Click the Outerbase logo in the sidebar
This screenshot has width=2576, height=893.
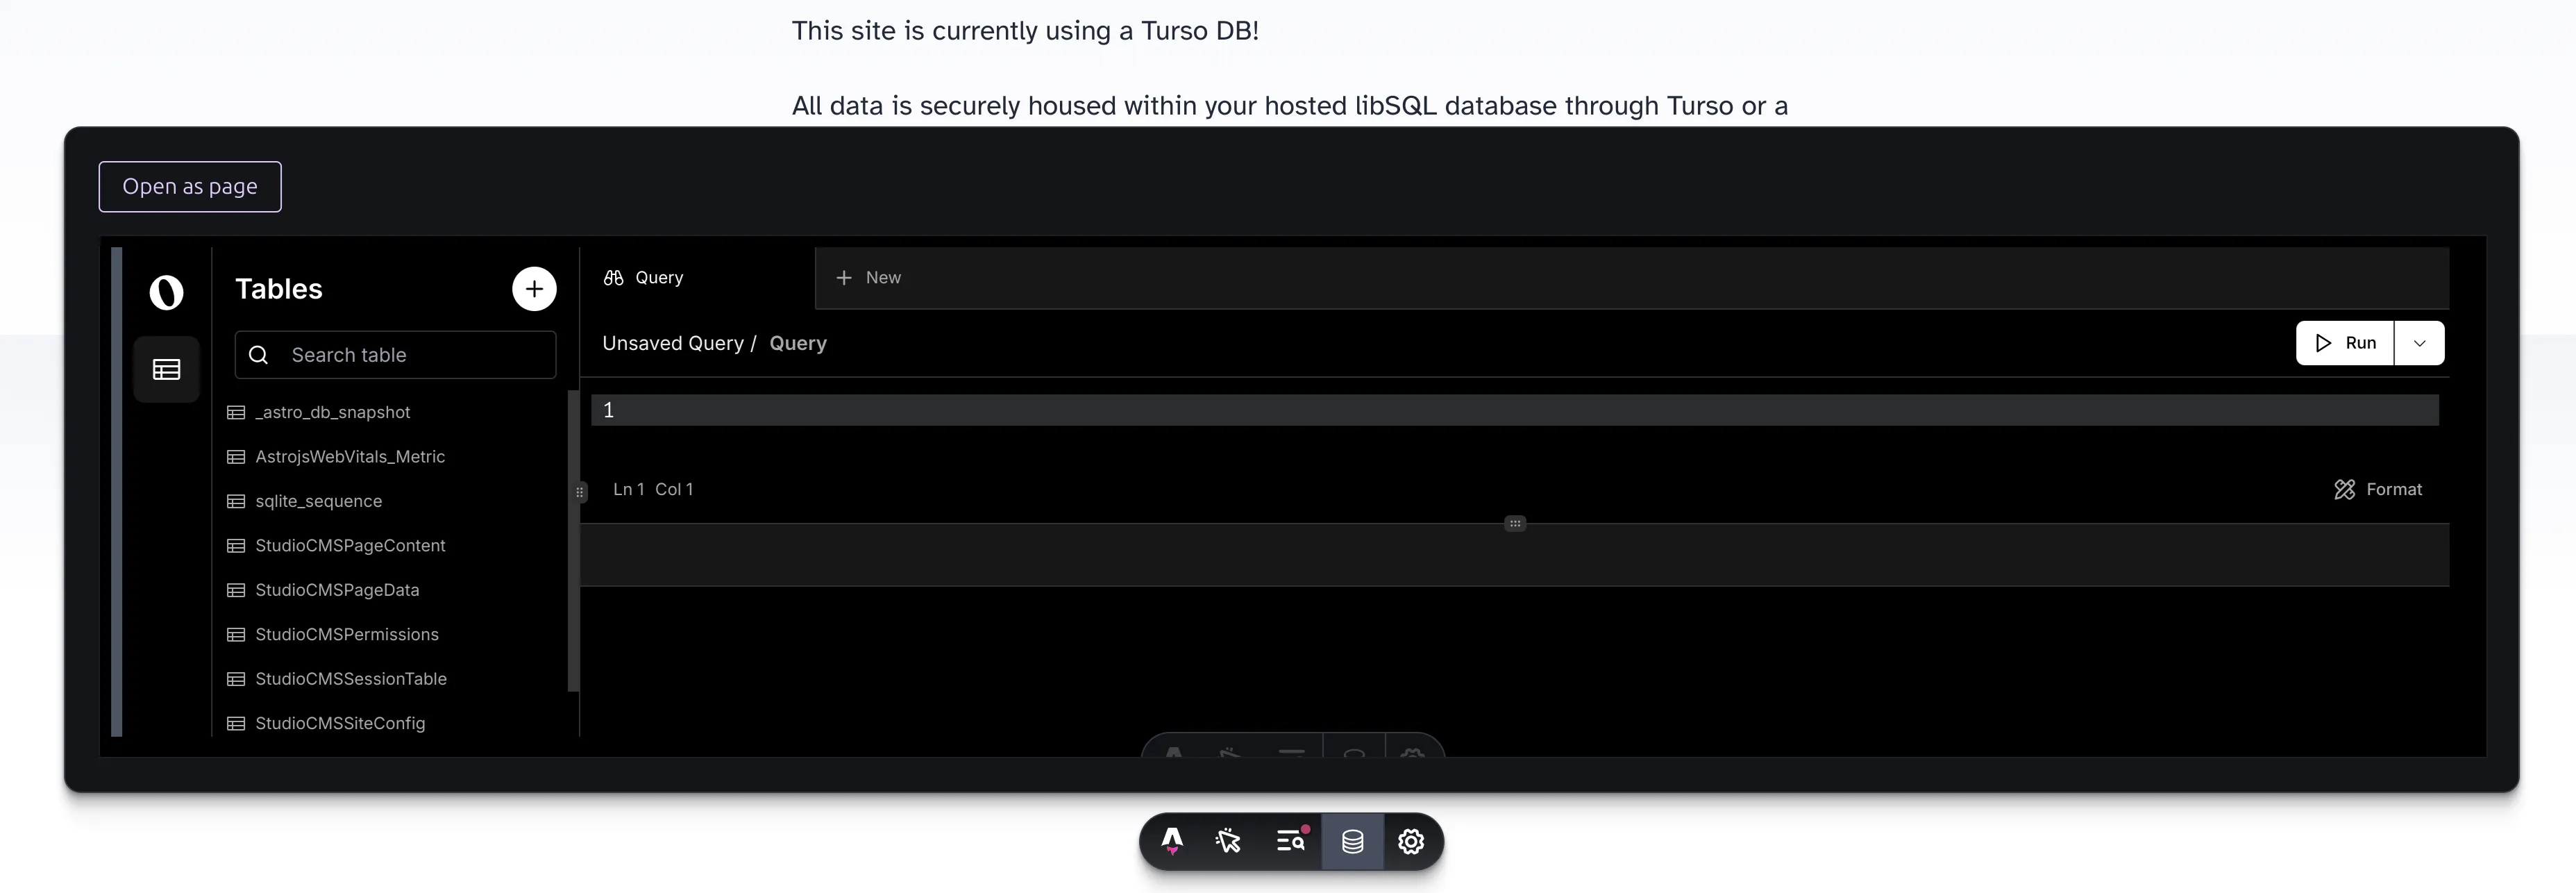click(166, 292)
